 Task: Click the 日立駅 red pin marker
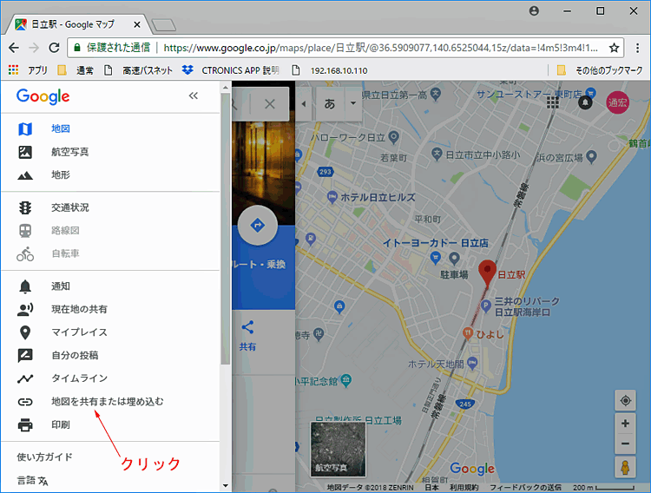click(487, 273)
